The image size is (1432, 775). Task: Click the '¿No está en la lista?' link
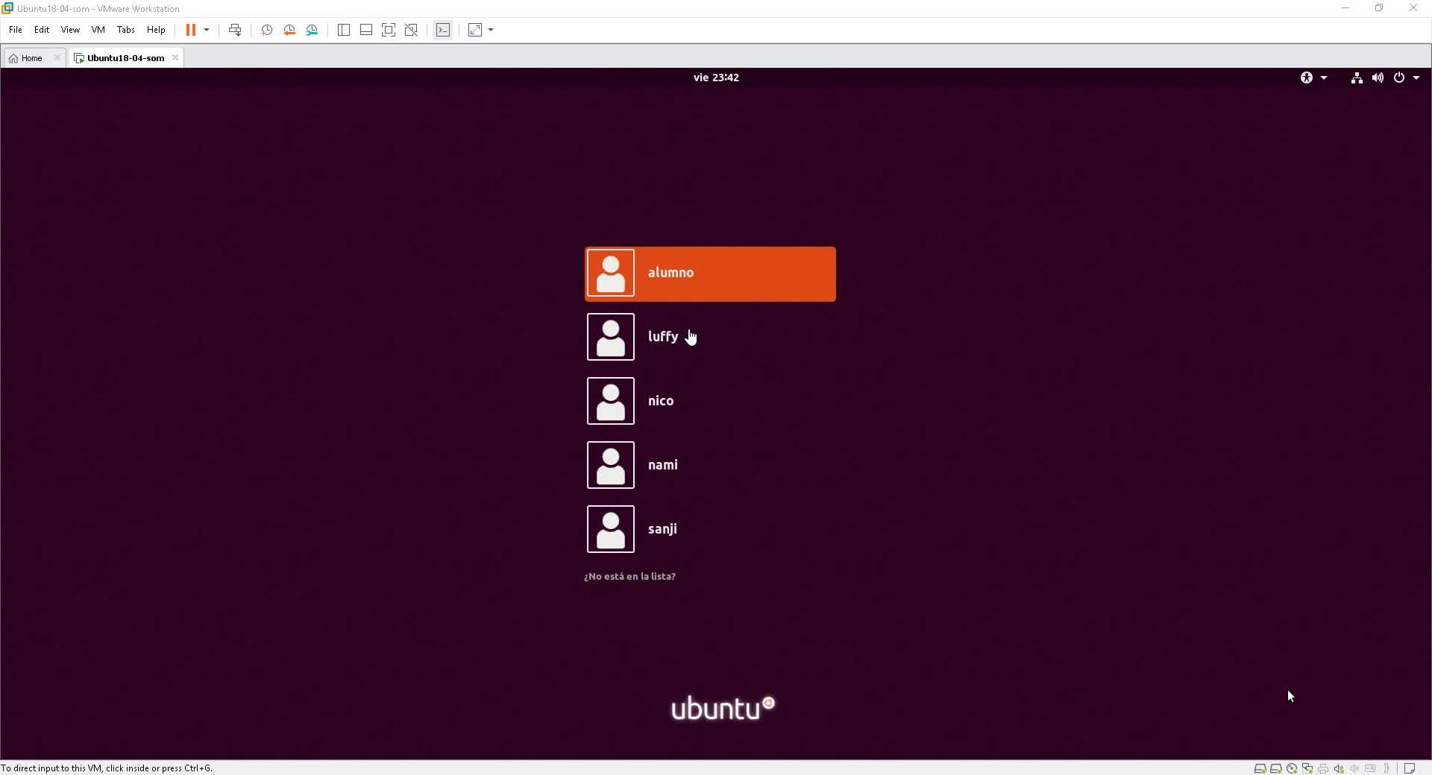pyautogui.click(x=629, y=576)
